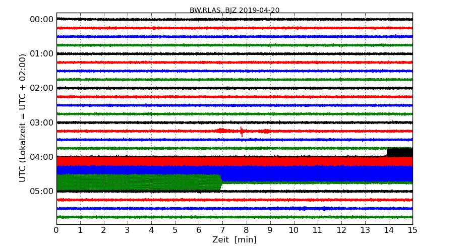Select the 05:00 y-axis tick label
This screenshot has width=469, height=249.
click(x=42, y=191)
